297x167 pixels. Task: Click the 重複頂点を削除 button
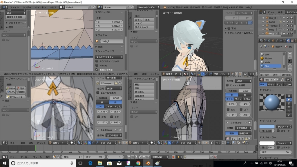pyautogui.click(x=16, y=17)
